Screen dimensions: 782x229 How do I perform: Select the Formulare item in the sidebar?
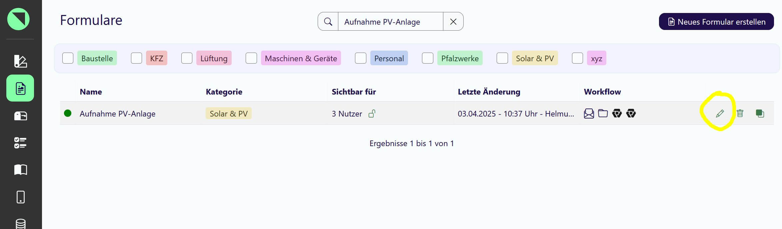pyautogui.click(x=20, y=88)
